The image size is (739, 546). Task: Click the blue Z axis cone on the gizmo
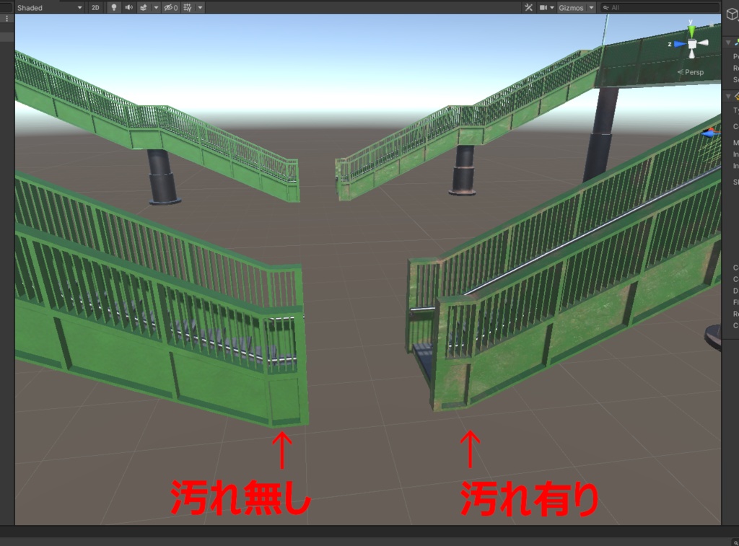[677, 43]
